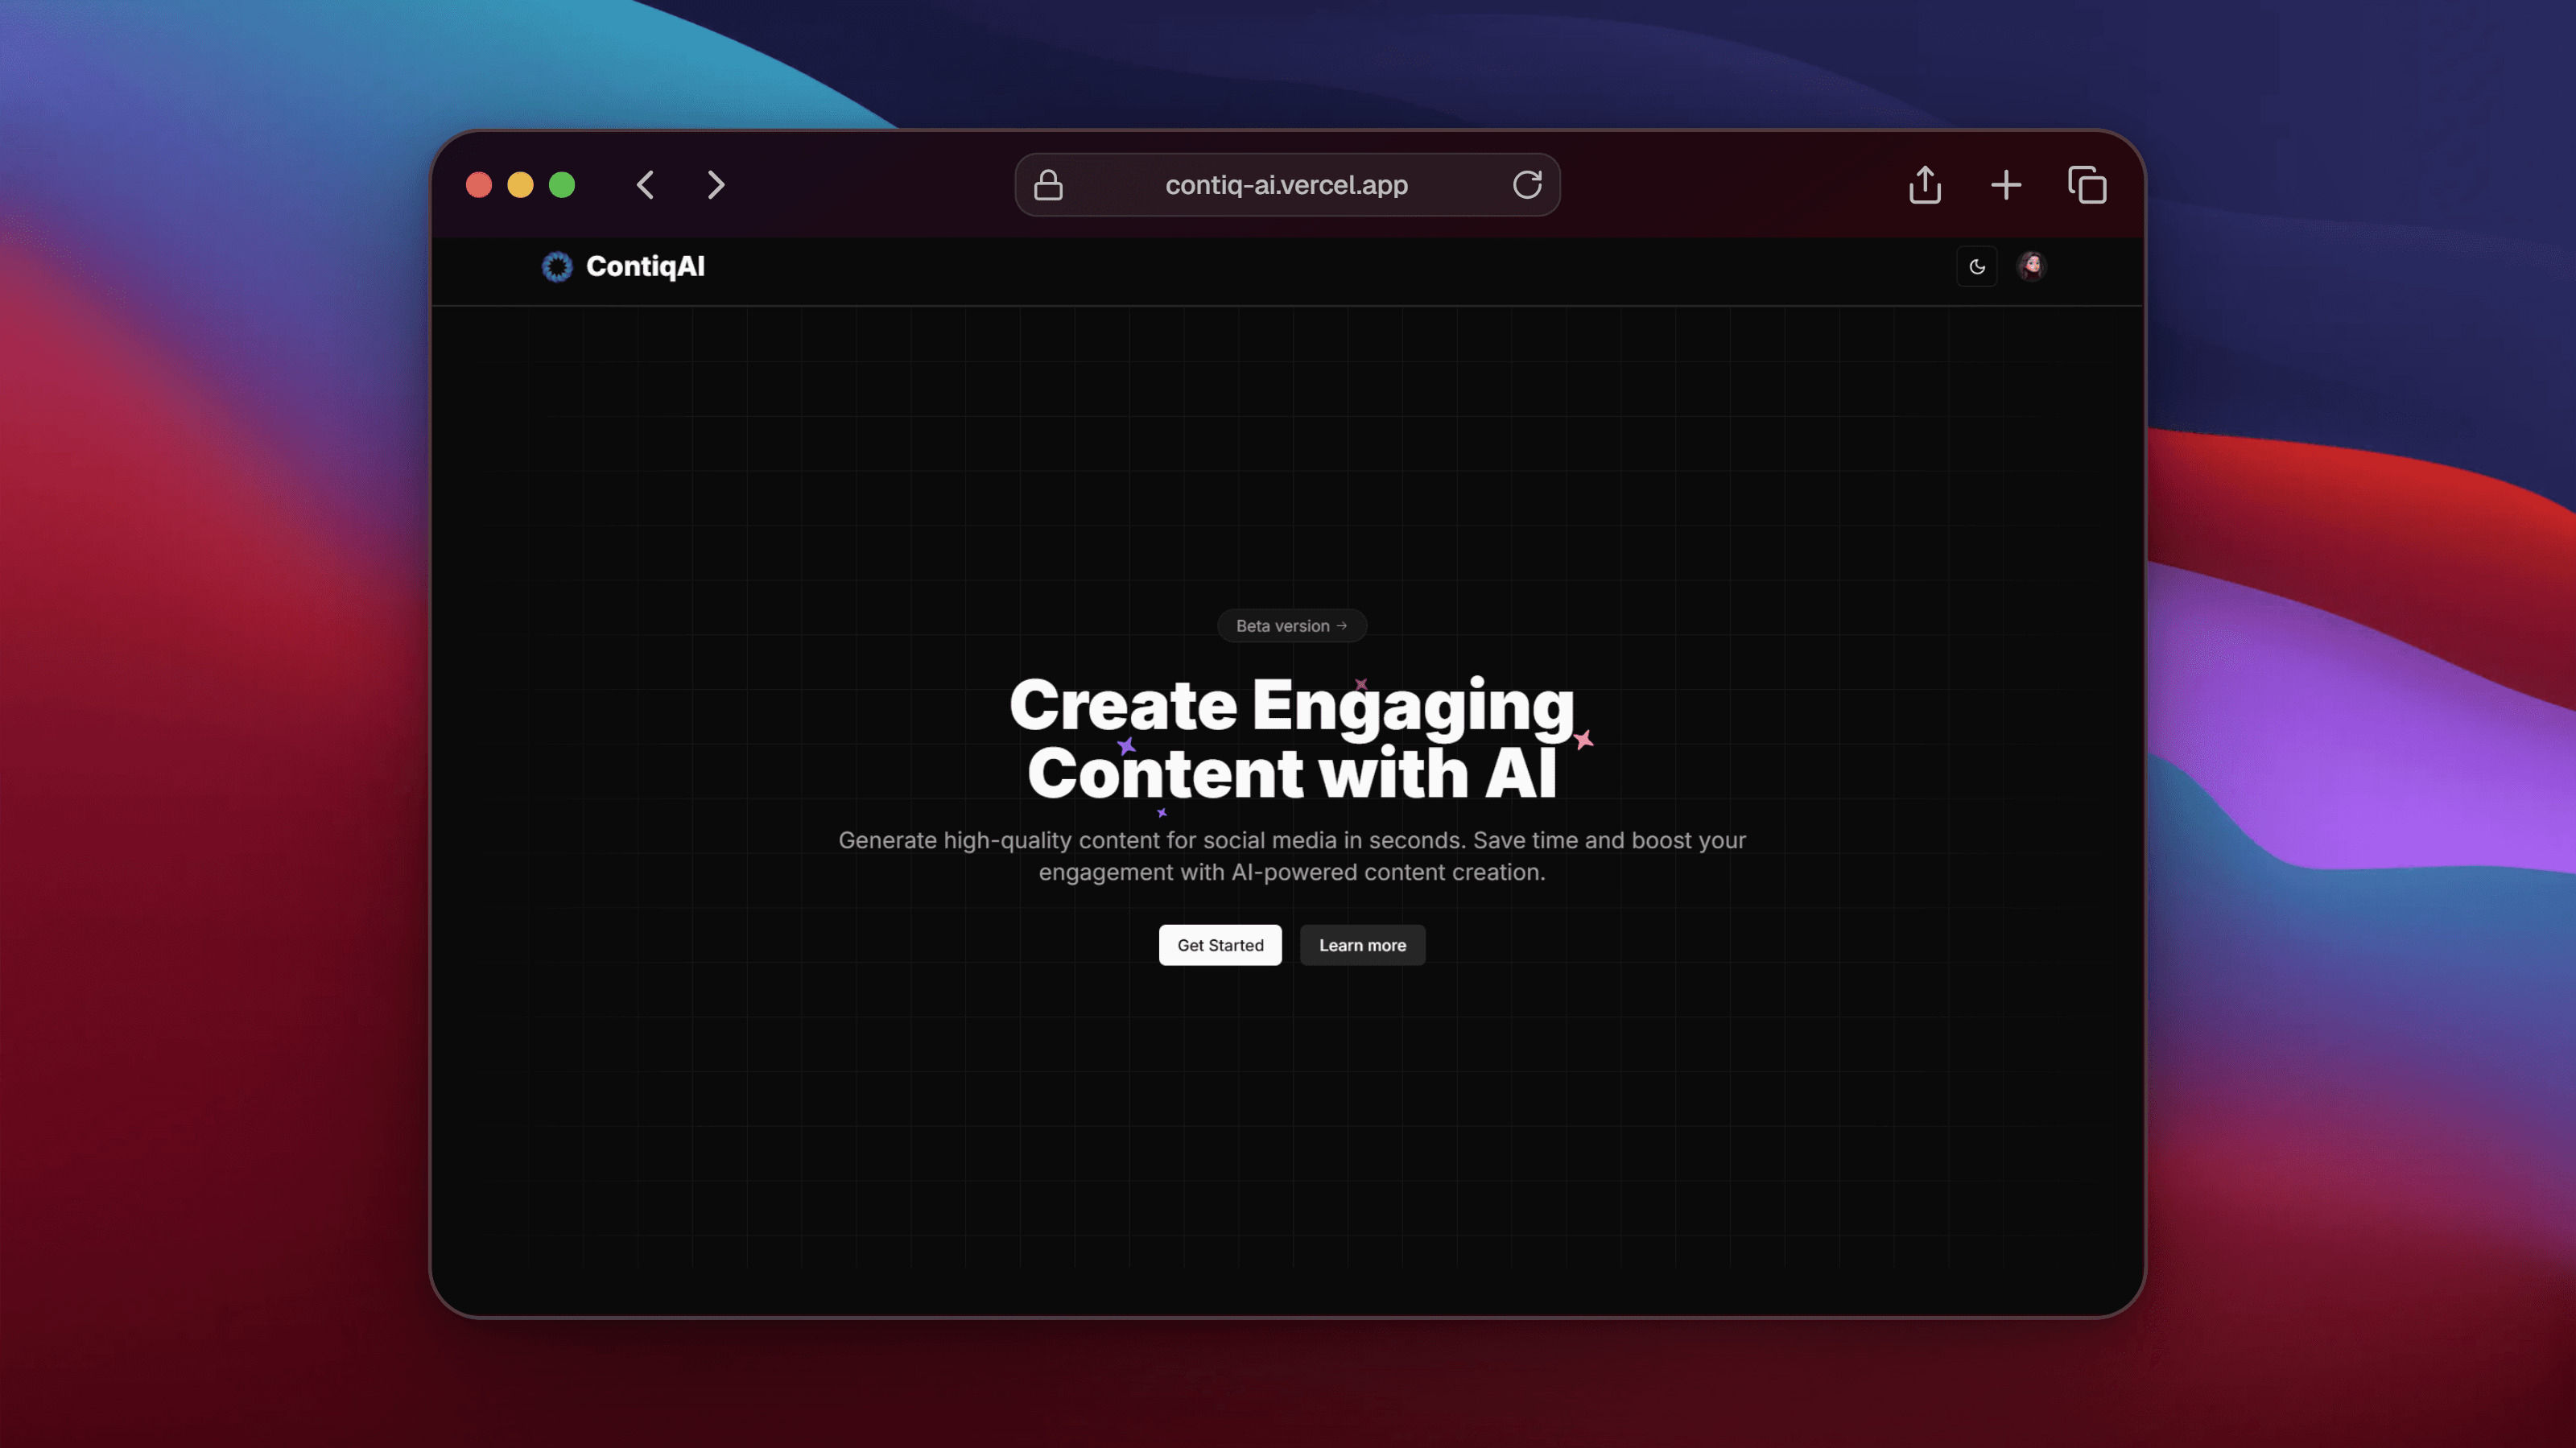Show tab overview with overlapping squares icon
The width and height of the screenshot is (2576, 1448).
[2087, 185]
